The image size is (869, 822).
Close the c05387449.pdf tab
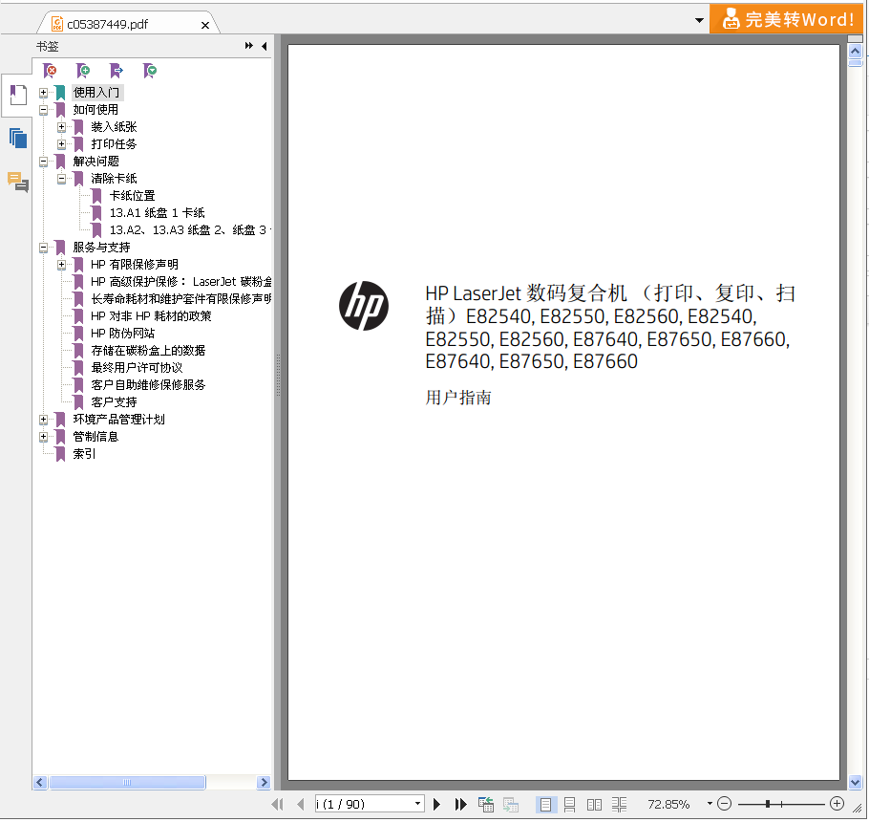point(205,25)
